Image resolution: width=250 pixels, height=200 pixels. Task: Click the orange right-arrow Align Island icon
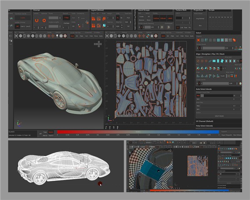[x=232, y=76]
